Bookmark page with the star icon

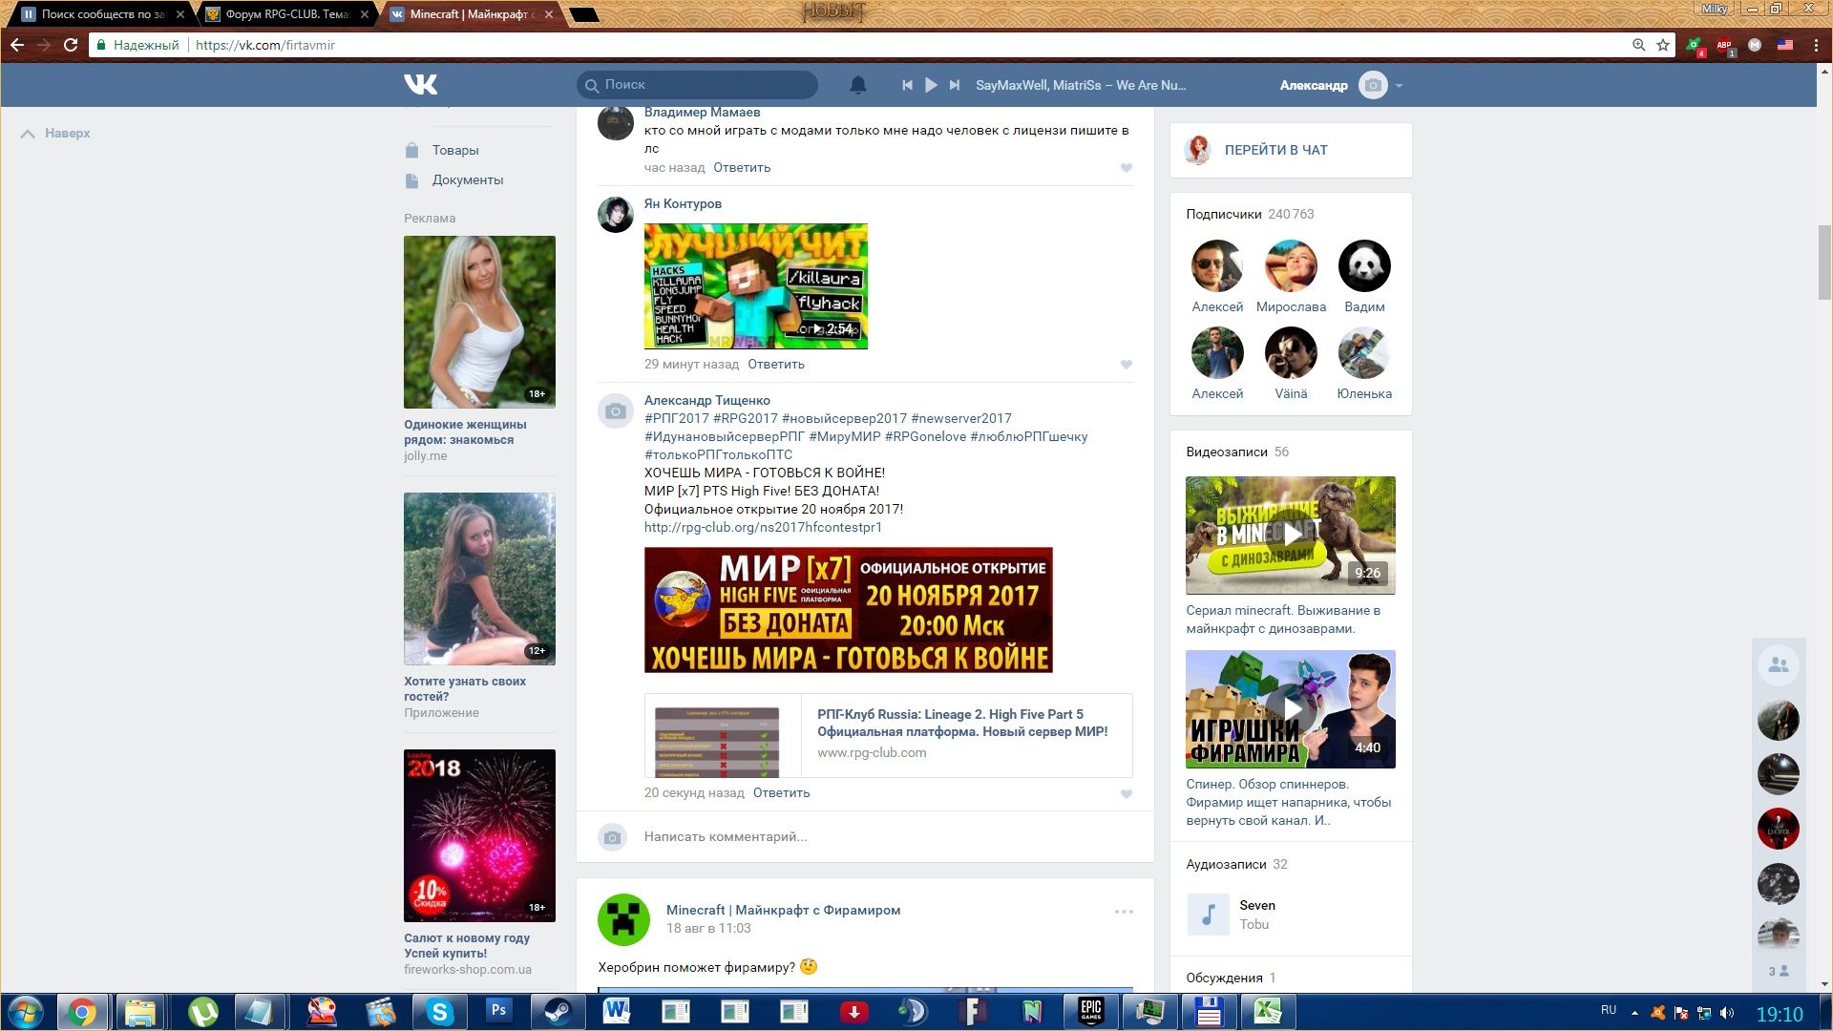tap(1663, 45)
